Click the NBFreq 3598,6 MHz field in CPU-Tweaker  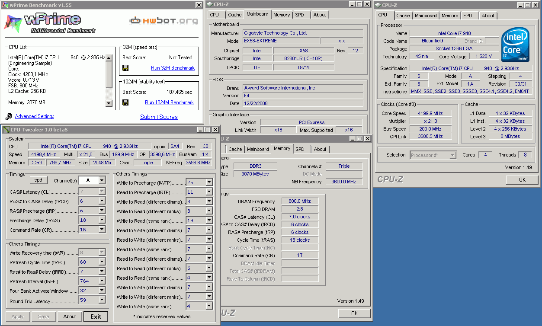click(198, 163)
